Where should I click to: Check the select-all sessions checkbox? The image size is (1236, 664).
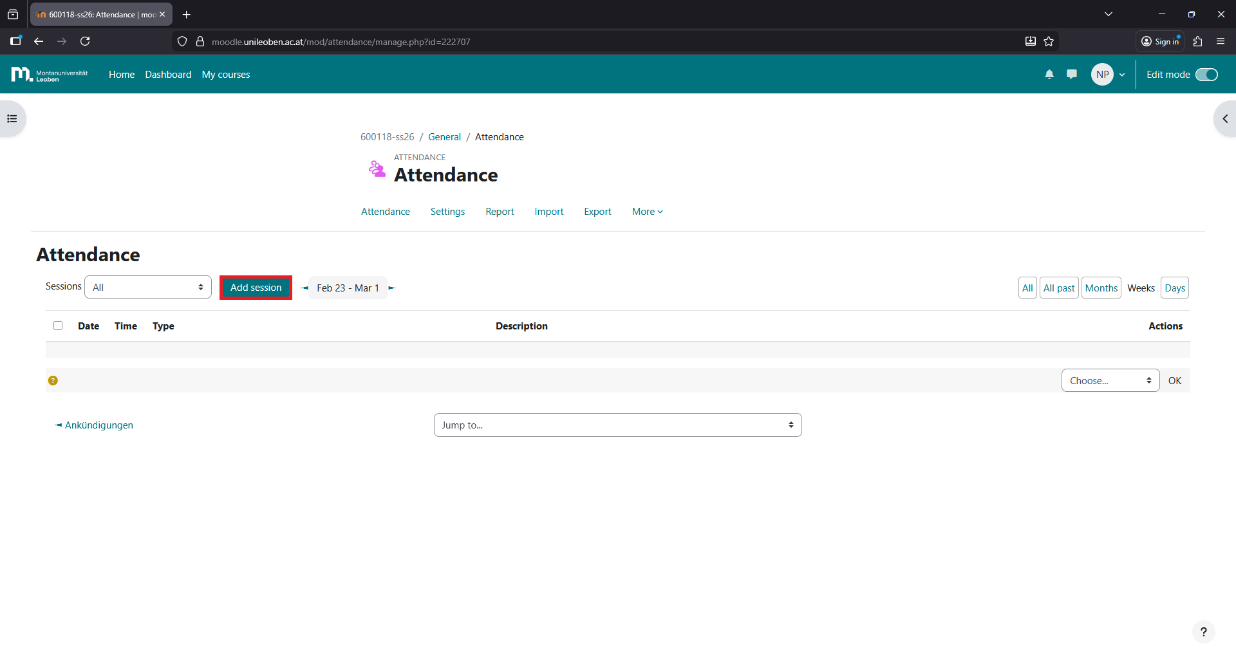(x=58, y=326)
